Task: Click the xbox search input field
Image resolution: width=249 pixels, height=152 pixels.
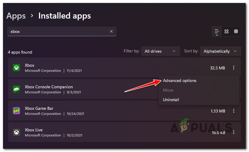Action: pos(58,31)
